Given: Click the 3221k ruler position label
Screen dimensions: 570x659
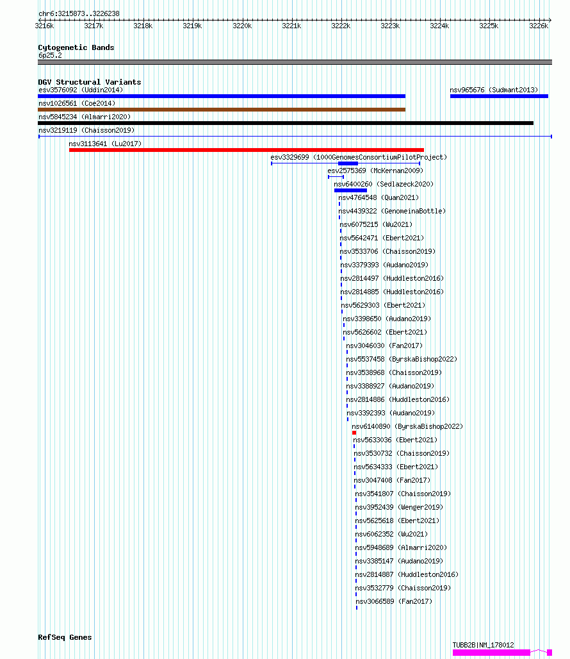Looking at the screenshot, I should [x=291, y=26].
